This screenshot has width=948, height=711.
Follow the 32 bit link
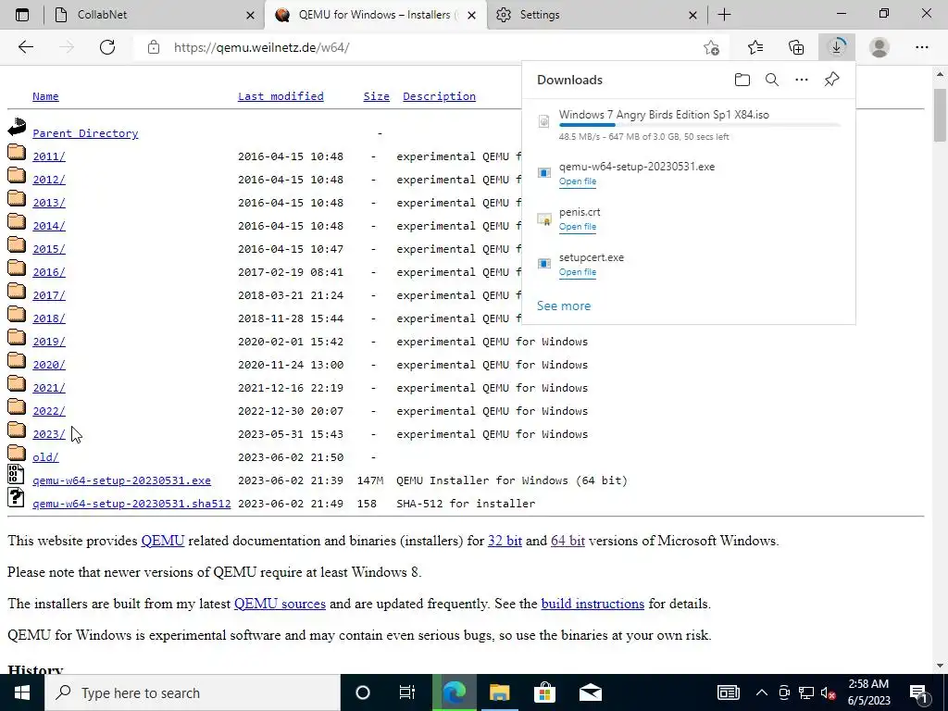tap(505, 541)
